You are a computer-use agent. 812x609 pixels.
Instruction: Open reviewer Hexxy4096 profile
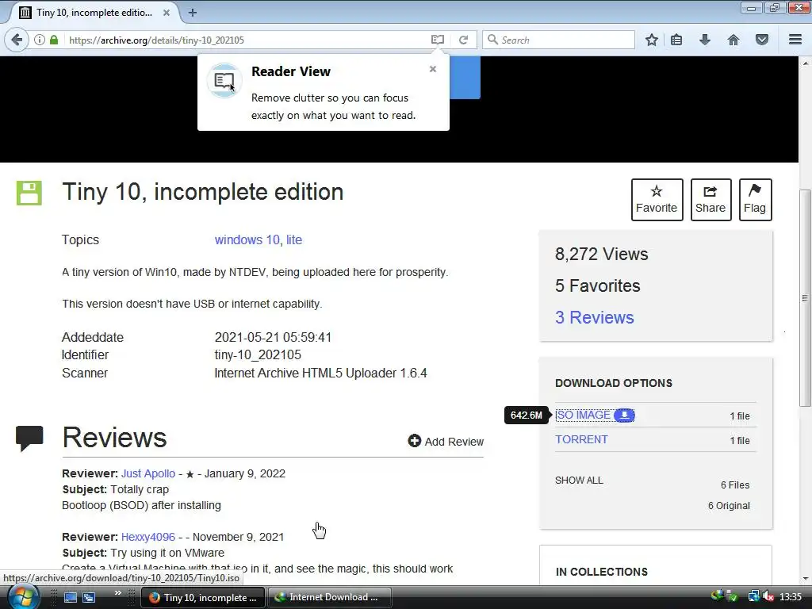(148, 537)
